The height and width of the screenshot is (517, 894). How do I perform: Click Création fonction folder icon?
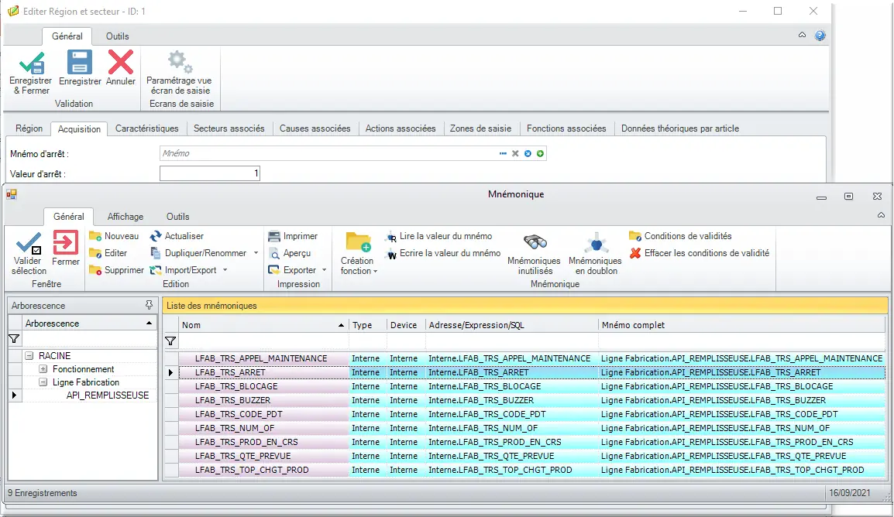358,242
